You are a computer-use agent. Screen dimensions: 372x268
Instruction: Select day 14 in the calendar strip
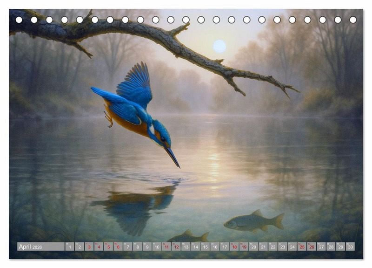coord(196,247)
